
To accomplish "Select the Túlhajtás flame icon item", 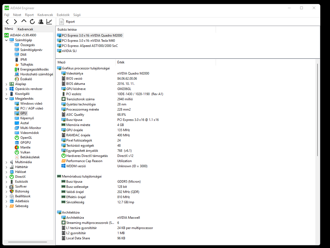I will pos(24,65).
